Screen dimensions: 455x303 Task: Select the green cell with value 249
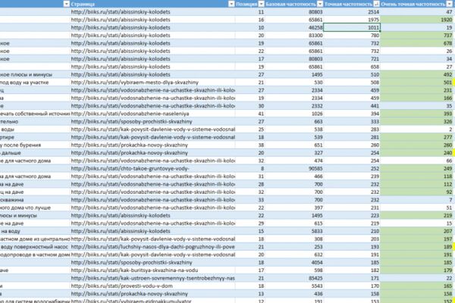click(x=417, y=168)
